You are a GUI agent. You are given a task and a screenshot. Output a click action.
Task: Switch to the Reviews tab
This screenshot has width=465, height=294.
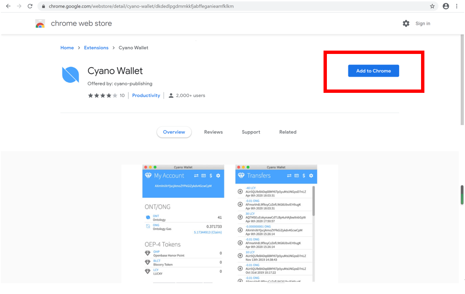[x=213, y=132]
